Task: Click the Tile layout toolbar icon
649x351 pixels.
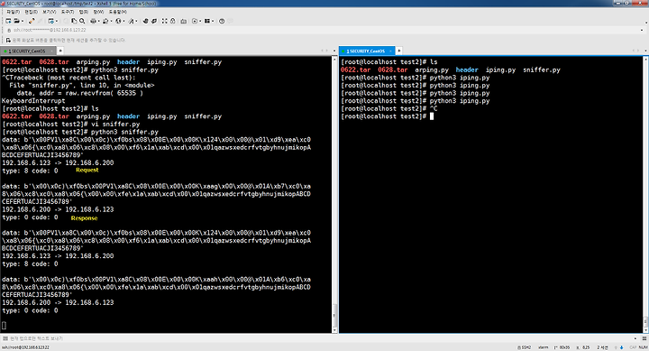Action: (207, 21)
